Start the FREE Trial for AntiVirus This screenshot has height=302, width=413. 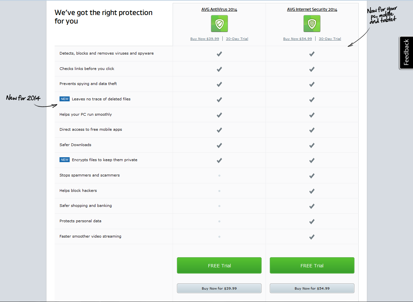[219, 265]
